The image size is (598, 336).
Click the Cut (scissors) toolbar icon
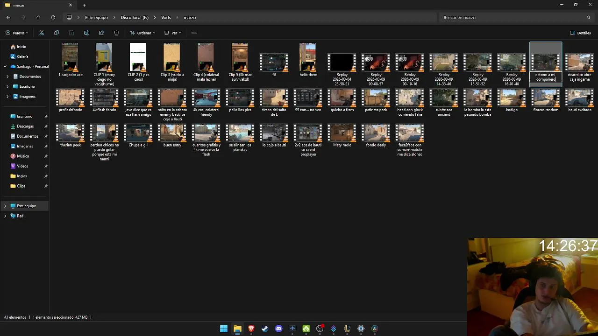pyautogui.click(x=42, y=33)
